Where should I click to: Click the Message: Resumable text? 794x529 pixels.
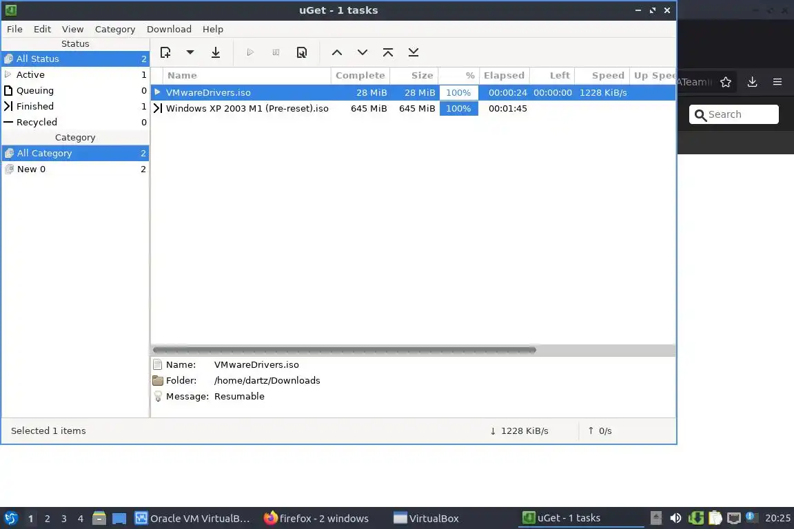coord(239,396)
